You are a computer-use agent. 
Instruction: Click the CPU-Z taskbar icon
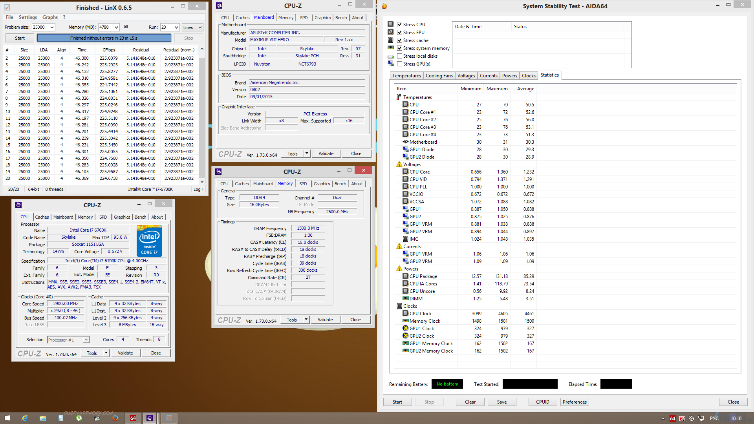[150, 418]
